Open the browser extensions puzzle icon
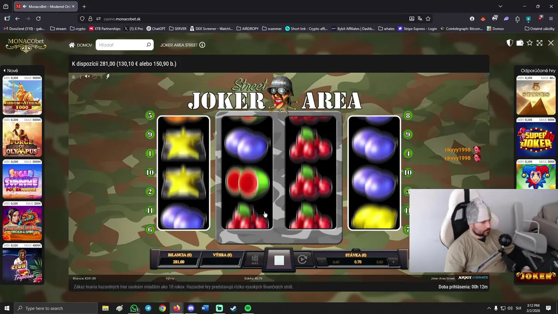 point(517,19)
